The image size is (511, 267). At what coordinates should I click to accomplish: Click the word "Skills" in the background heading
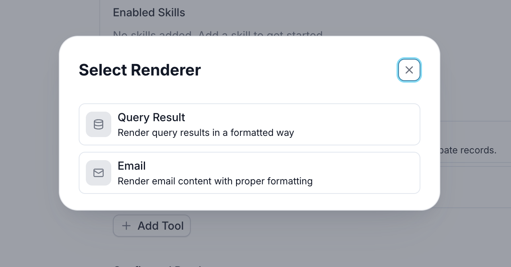click(x=171, y=13)
